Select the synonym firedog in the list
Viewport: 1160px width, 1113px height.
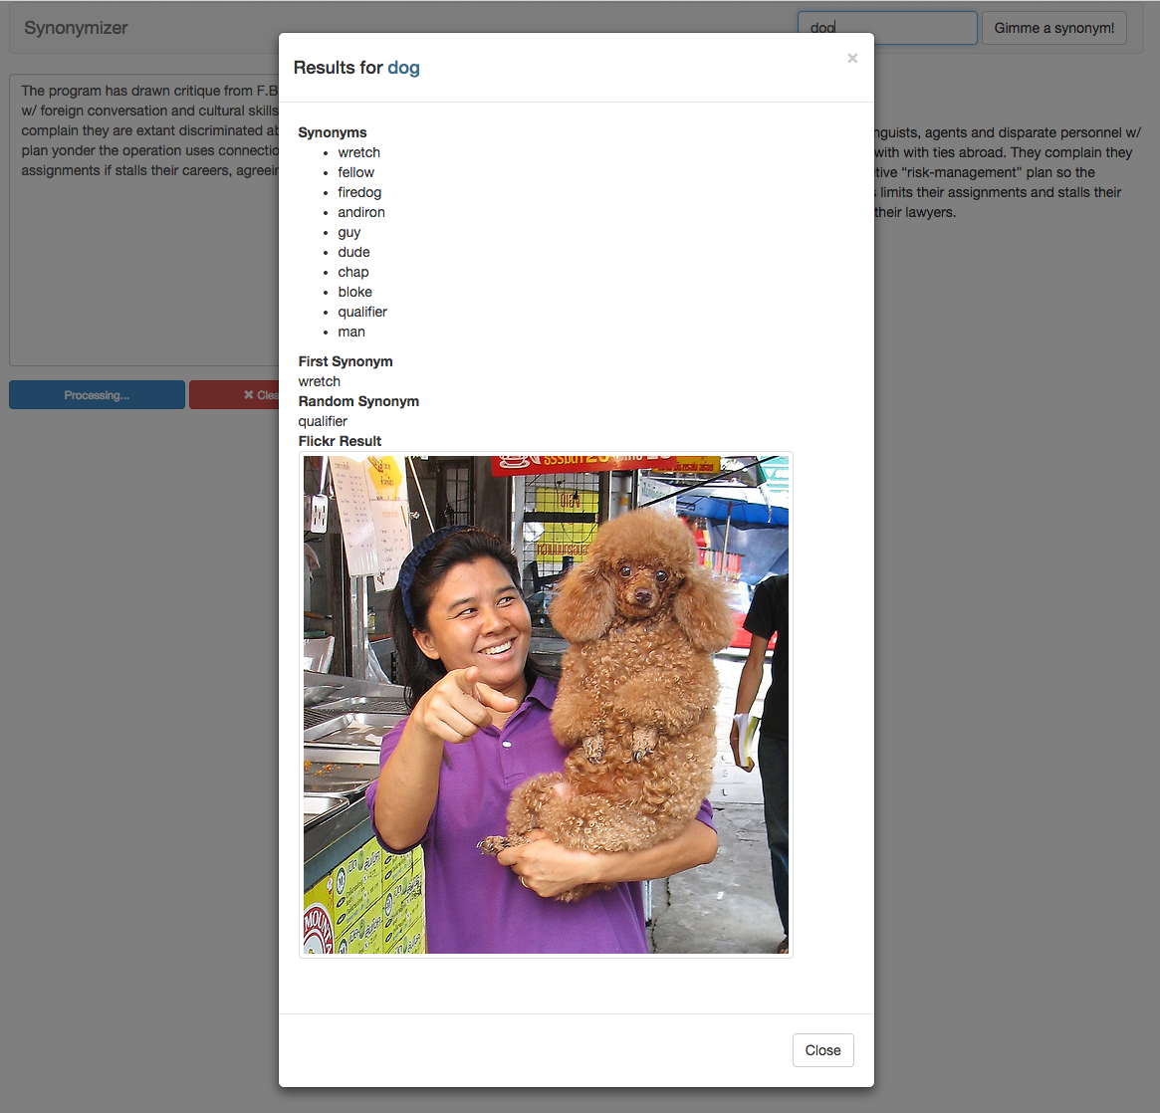tap(359, 192)
